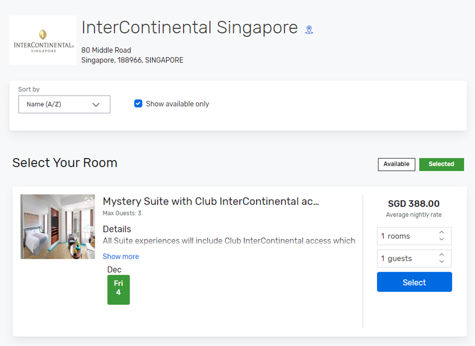Screen dimensions: 475x346
Task: Click the InterContinental Singapore logo
Action: click(x=43, y=40)
